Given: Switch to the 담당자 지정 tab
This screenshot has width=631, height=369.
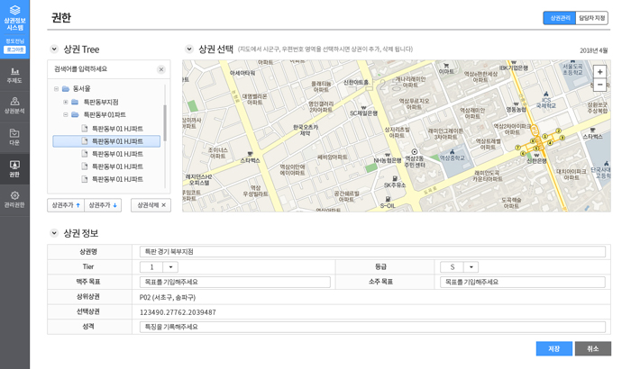Looking at the screenshot, I should 592,18.
